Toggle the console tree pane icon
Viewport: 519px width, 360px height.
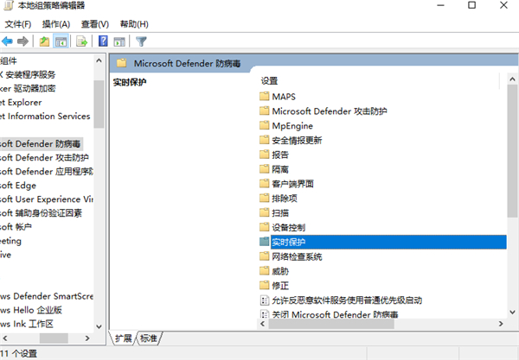click(61, 41)
